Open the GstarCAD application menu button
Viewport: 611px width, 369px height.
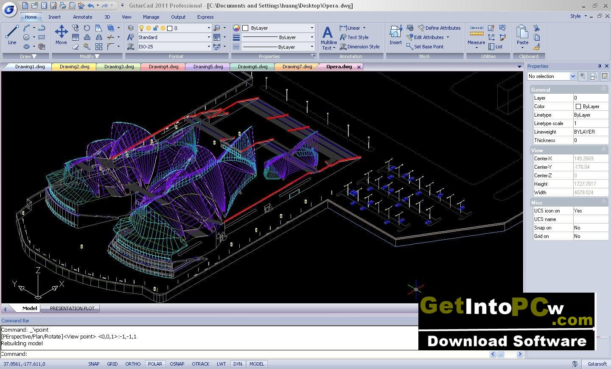coord(9,9)
